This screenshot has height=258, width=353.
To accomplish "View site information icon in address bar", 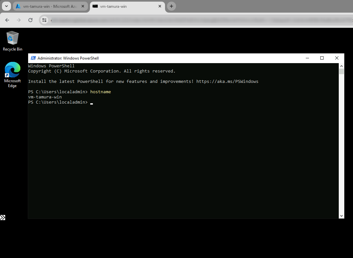I will click(x=44, y=20).
